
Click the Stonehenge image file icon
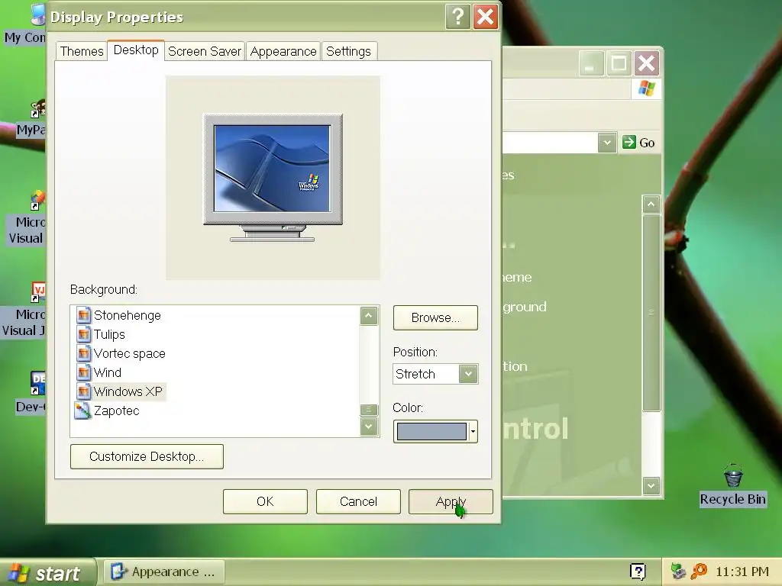tap(83, 315)
